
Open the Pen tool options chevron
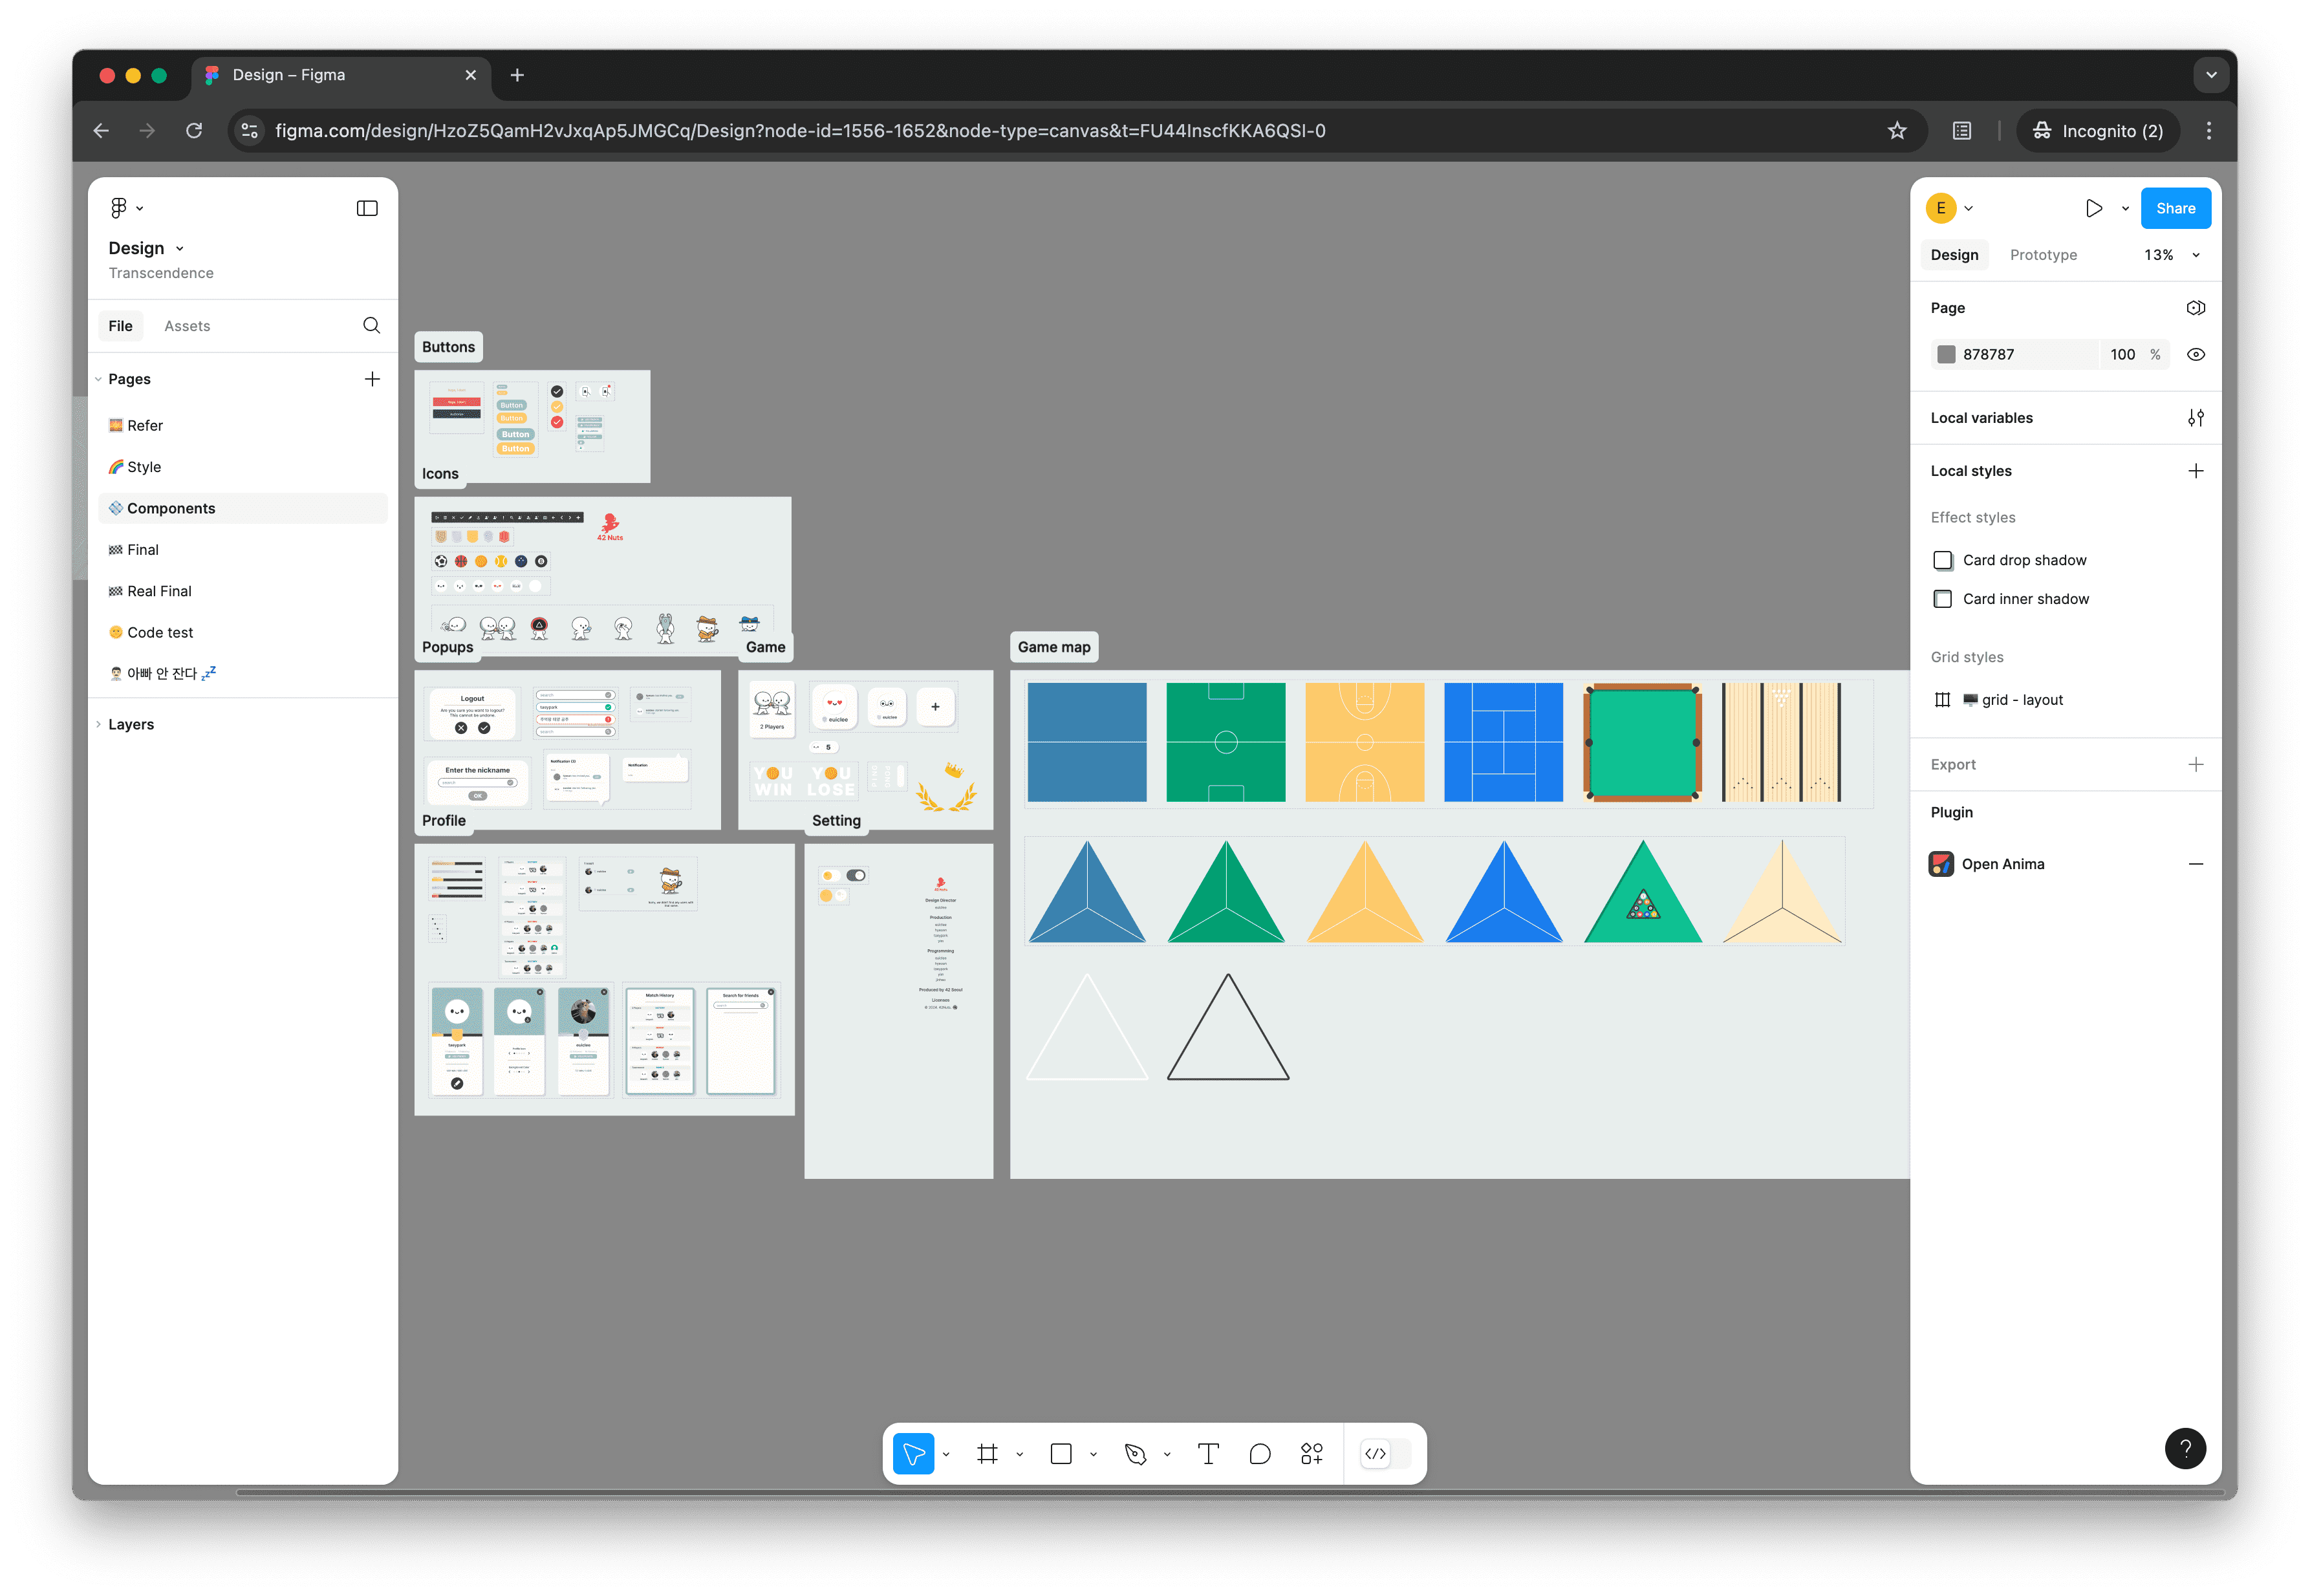(1167, 1453)
